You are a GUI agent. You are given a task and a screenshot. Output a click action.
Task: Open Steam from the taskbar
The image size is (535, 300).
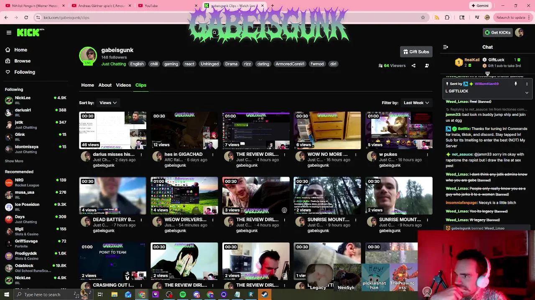click(x=265, y=295)
